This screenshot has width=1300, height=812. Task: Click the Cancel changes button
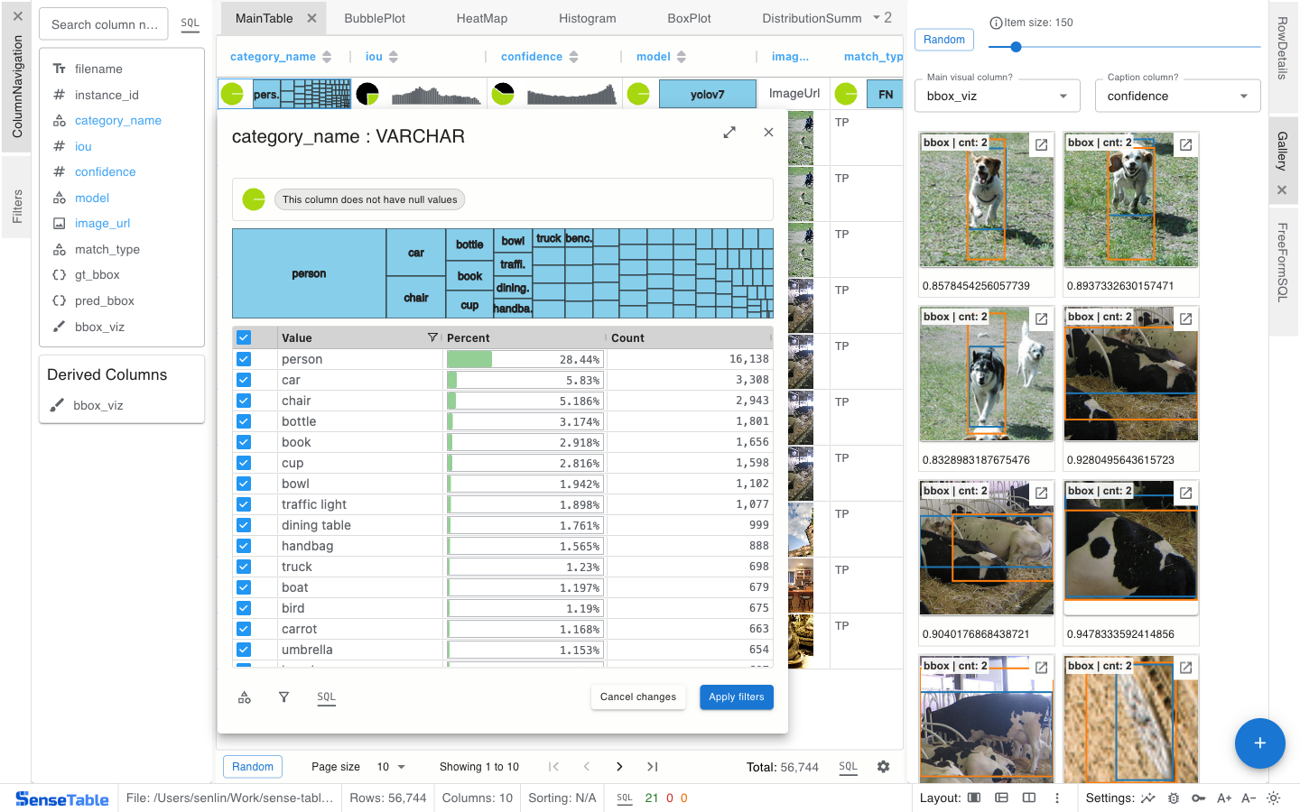pos(637,697)
